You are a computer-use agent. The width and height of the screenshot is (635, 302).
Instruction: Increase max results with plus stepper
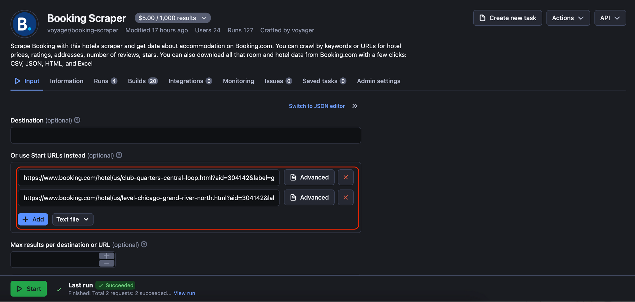pos(107,256)
